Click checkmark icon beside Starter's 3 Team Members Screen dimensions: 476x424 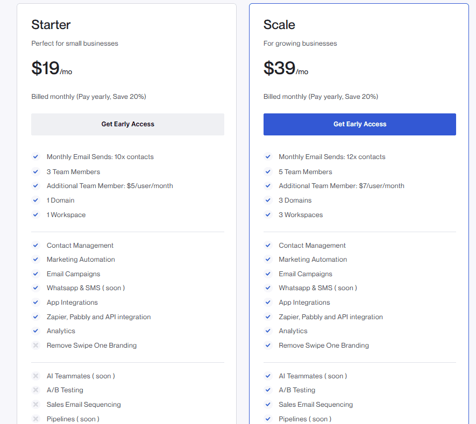coord(35,172)
